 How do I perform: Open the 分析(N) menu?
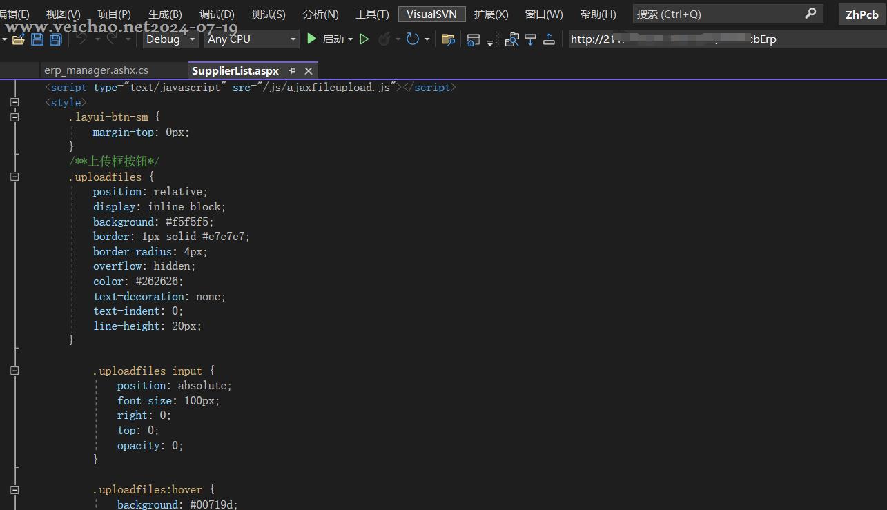click(320, 14)
